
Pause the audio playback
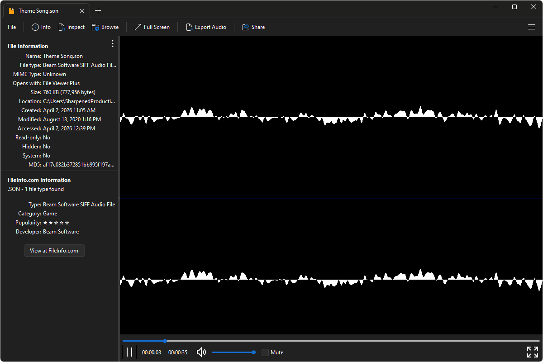coord(129,352)
